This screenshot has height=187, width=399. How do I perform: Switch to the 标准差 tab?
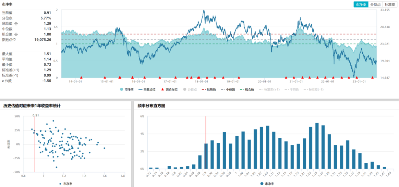tap(390, 4)
